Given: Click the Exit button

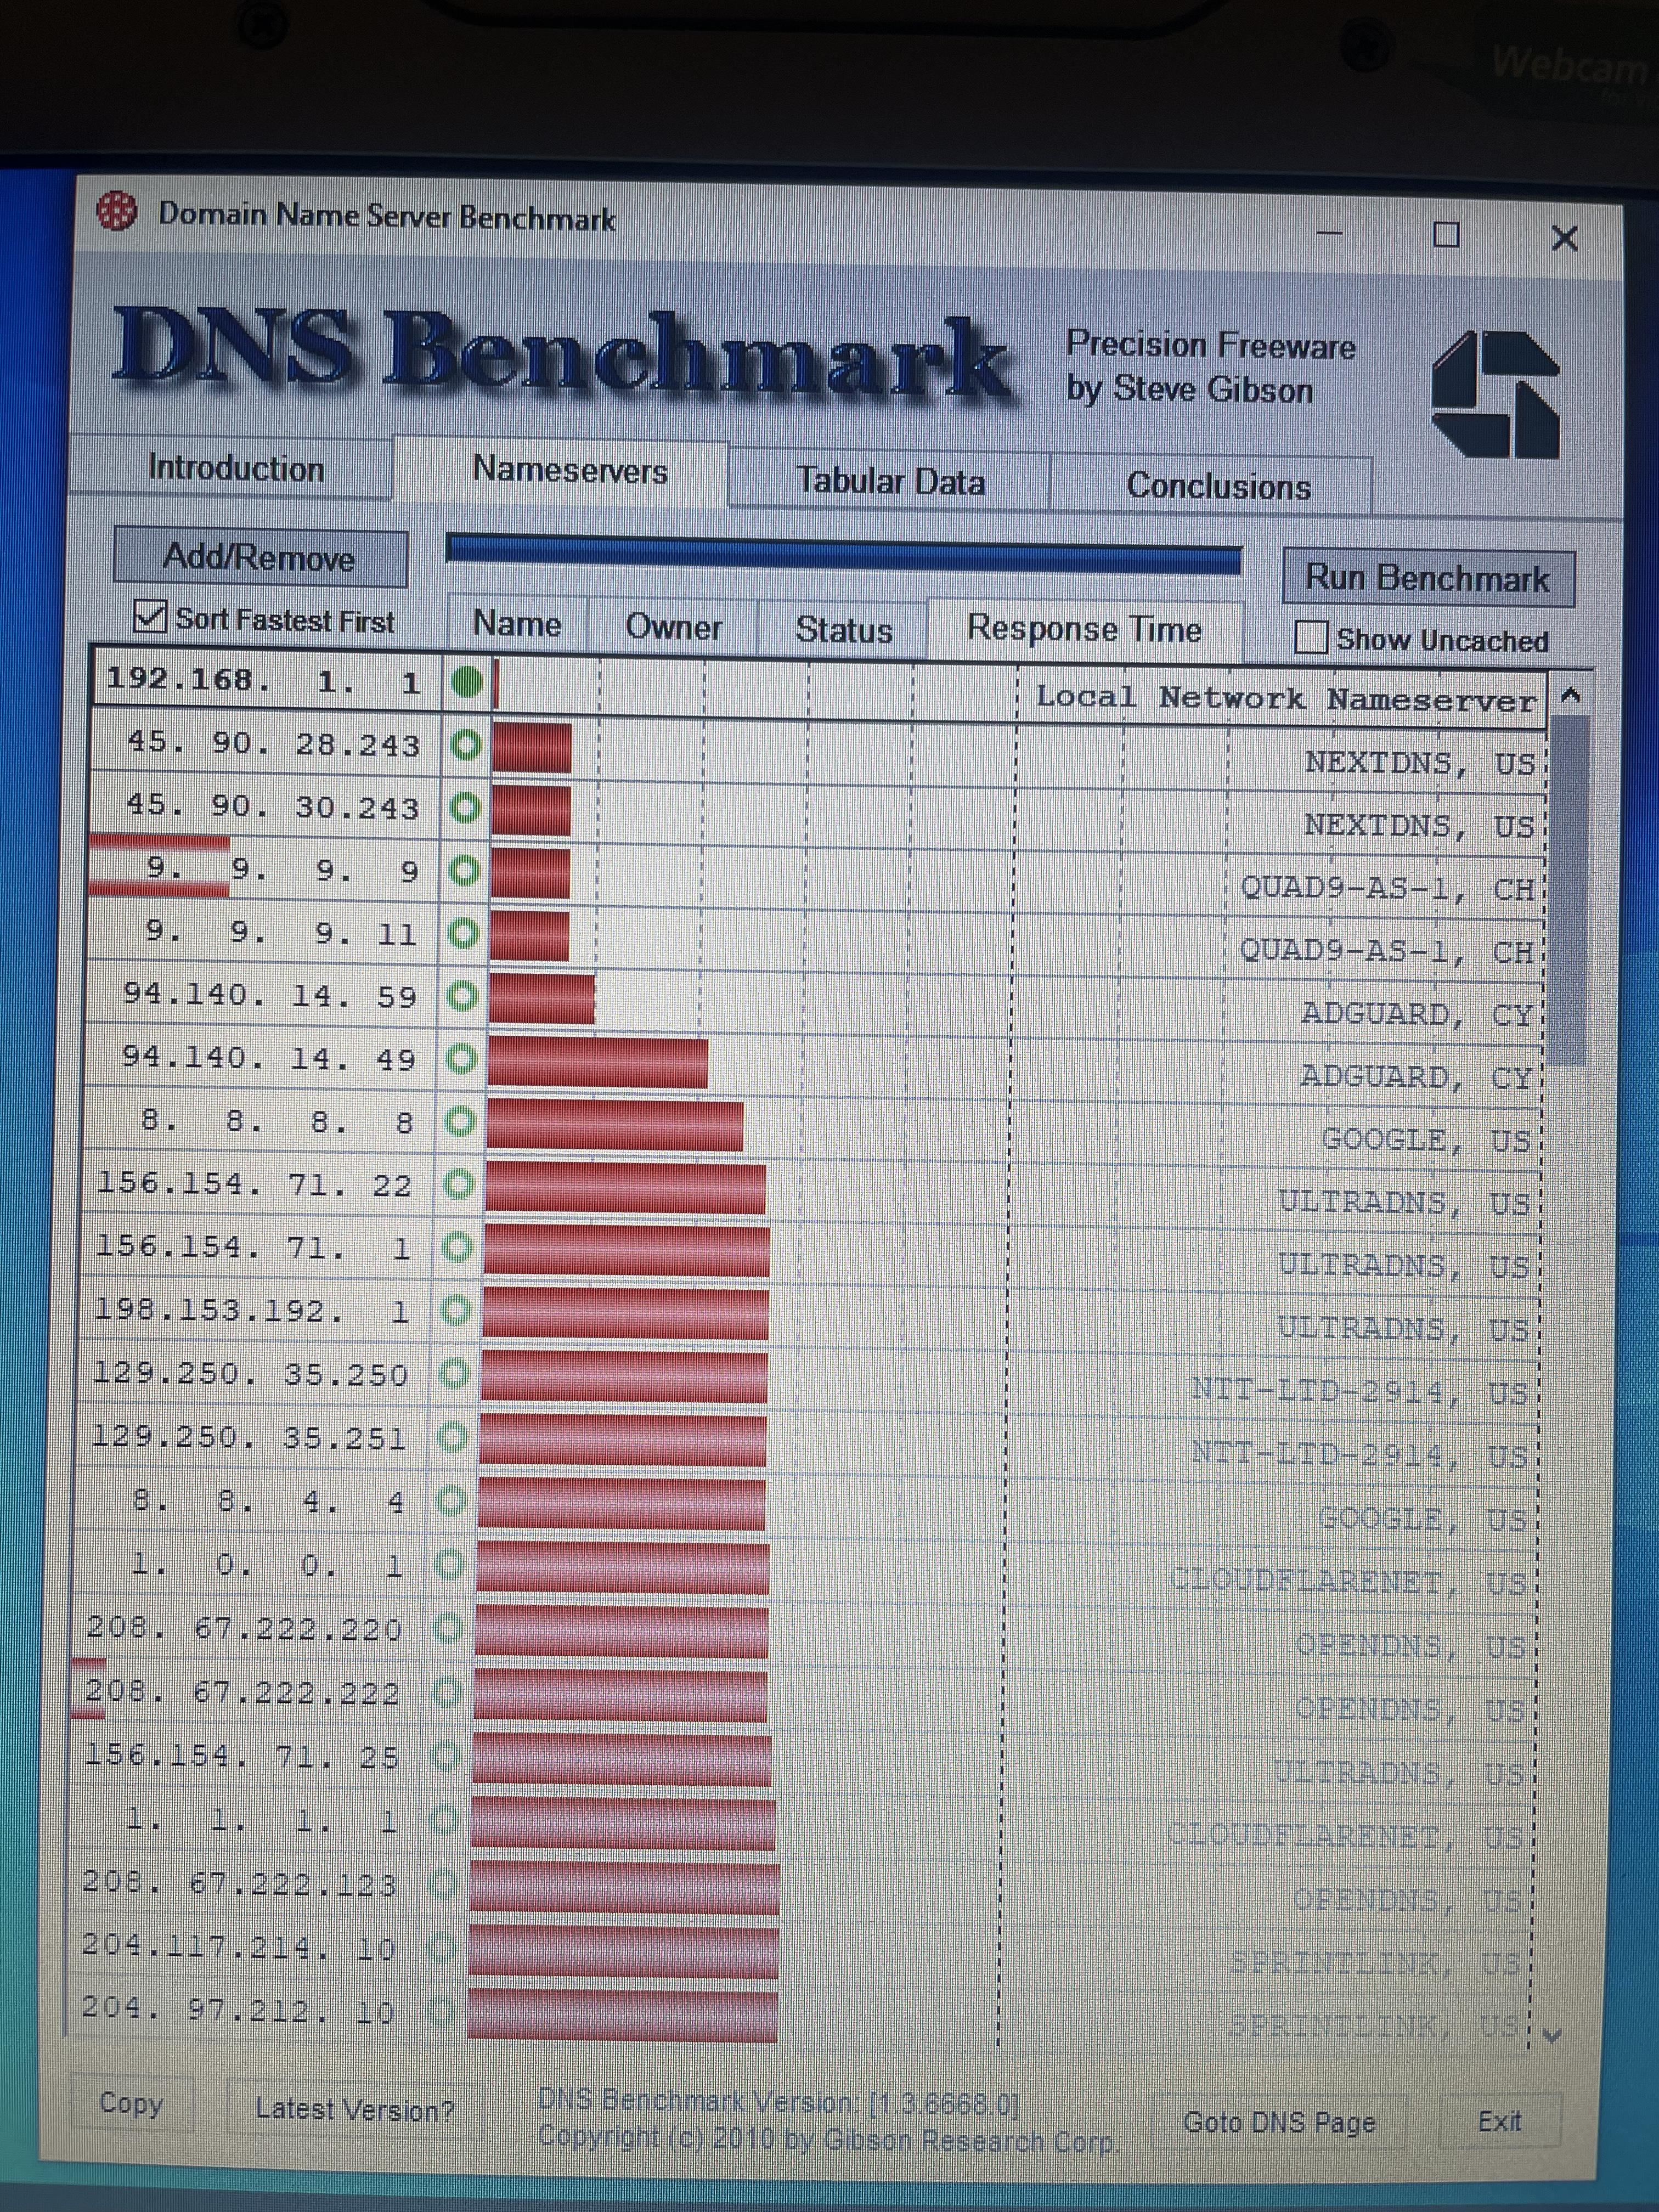Looking at the screenshot, I should 1499,2121.
